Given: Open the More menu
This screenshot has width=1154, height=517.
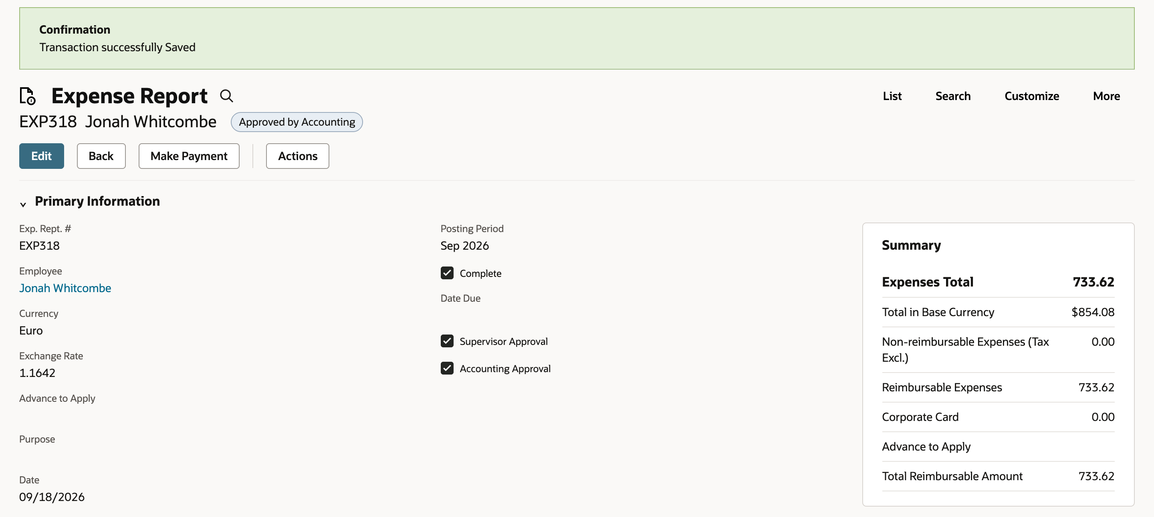Looking at the screenshot, I should click(x=1106, y=96).
